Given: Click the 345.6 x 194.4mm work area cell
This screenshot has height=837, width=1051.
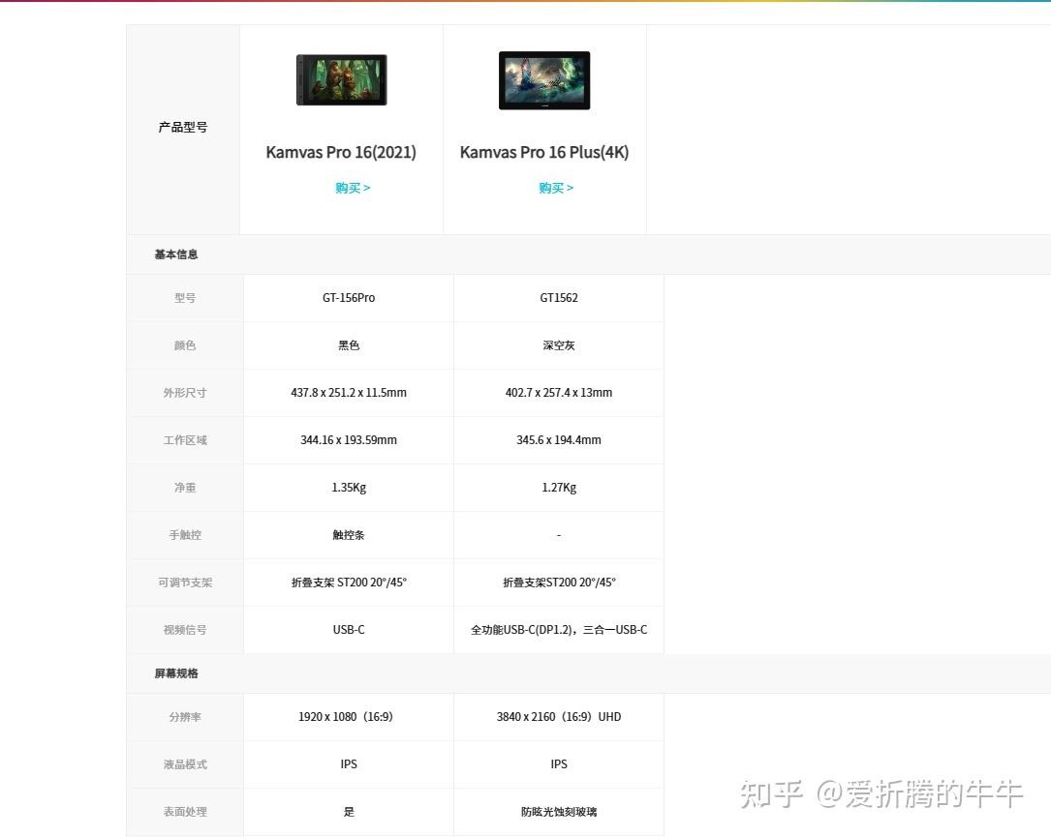Looking at the screenshot, I should click(x=559, y=440).
